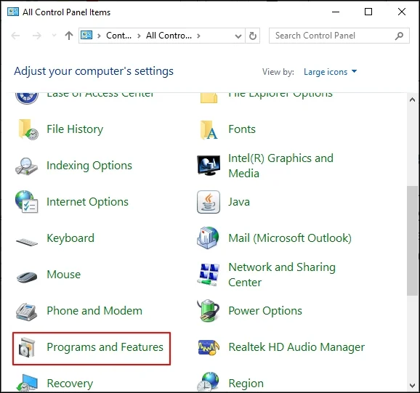Viewport: 420px width, 393px height.
Task: Click the Control Panel icon in address bar
Action: pos(86,35)
